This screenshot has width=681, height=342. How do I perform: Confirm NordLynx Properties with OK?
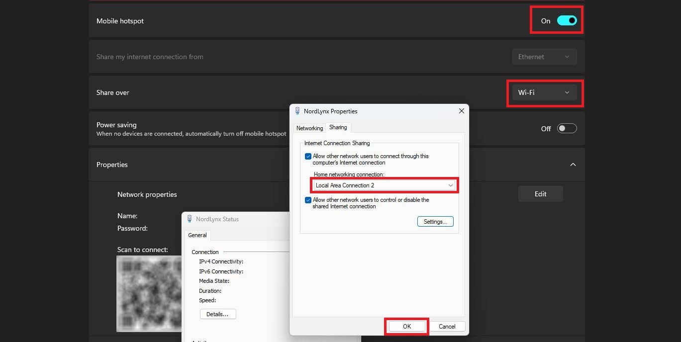(406, 326)
